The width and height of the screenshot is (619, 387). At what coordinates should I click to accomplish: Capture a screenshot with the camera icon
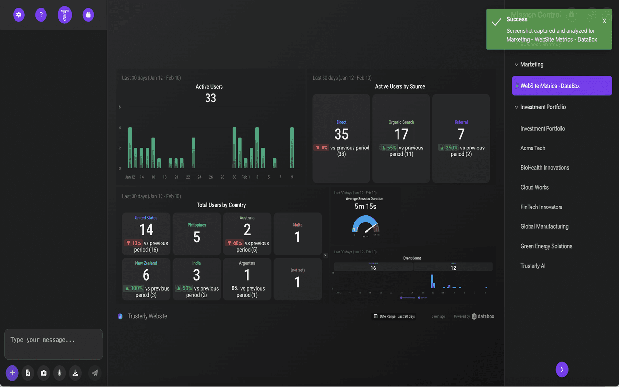[x=44, y=373]
